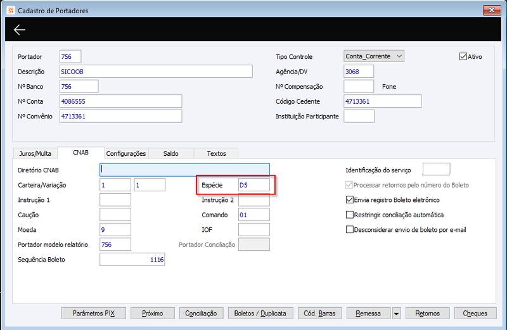
Task: Expand the Remessa button dropdown arrow
Action: pyautogui.click(x=396, y=314)
